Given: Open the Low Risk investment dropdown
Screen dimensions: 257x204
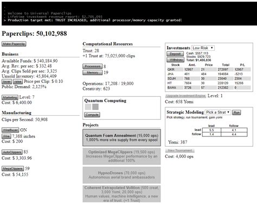Looking at the screenshot, I should [x=203, y=48].
